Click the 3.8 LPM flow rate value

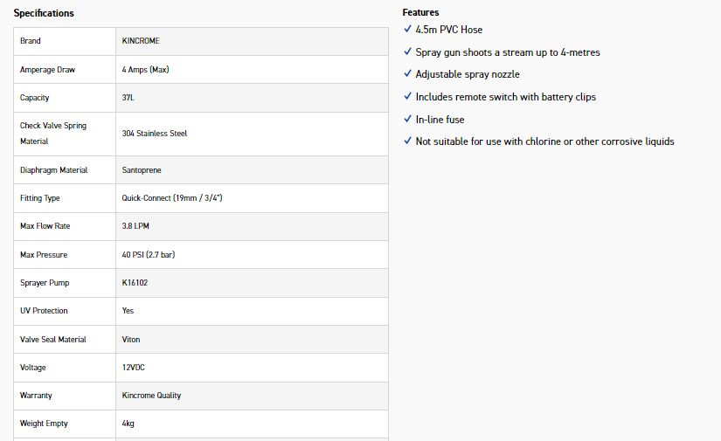coord(136,226)
